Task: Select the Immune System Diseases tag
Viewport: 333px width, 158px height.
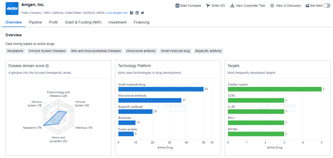Action: [x=47, y=51]
